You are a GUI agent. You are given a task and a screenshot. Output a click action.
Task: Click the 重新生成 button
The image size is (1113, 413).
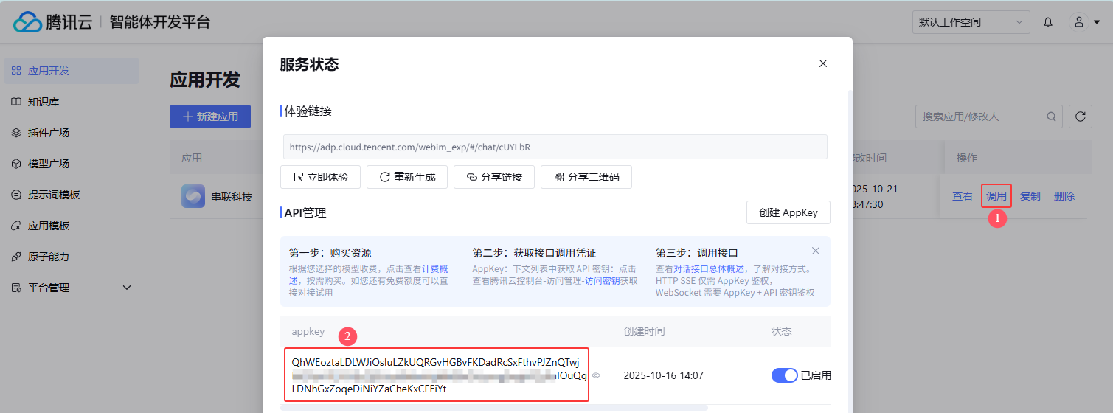(407, 177)
